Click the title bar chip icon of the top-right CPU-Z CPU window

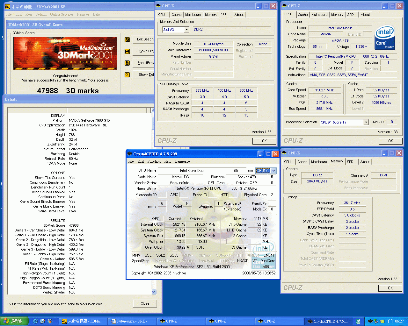coord(284,6)
